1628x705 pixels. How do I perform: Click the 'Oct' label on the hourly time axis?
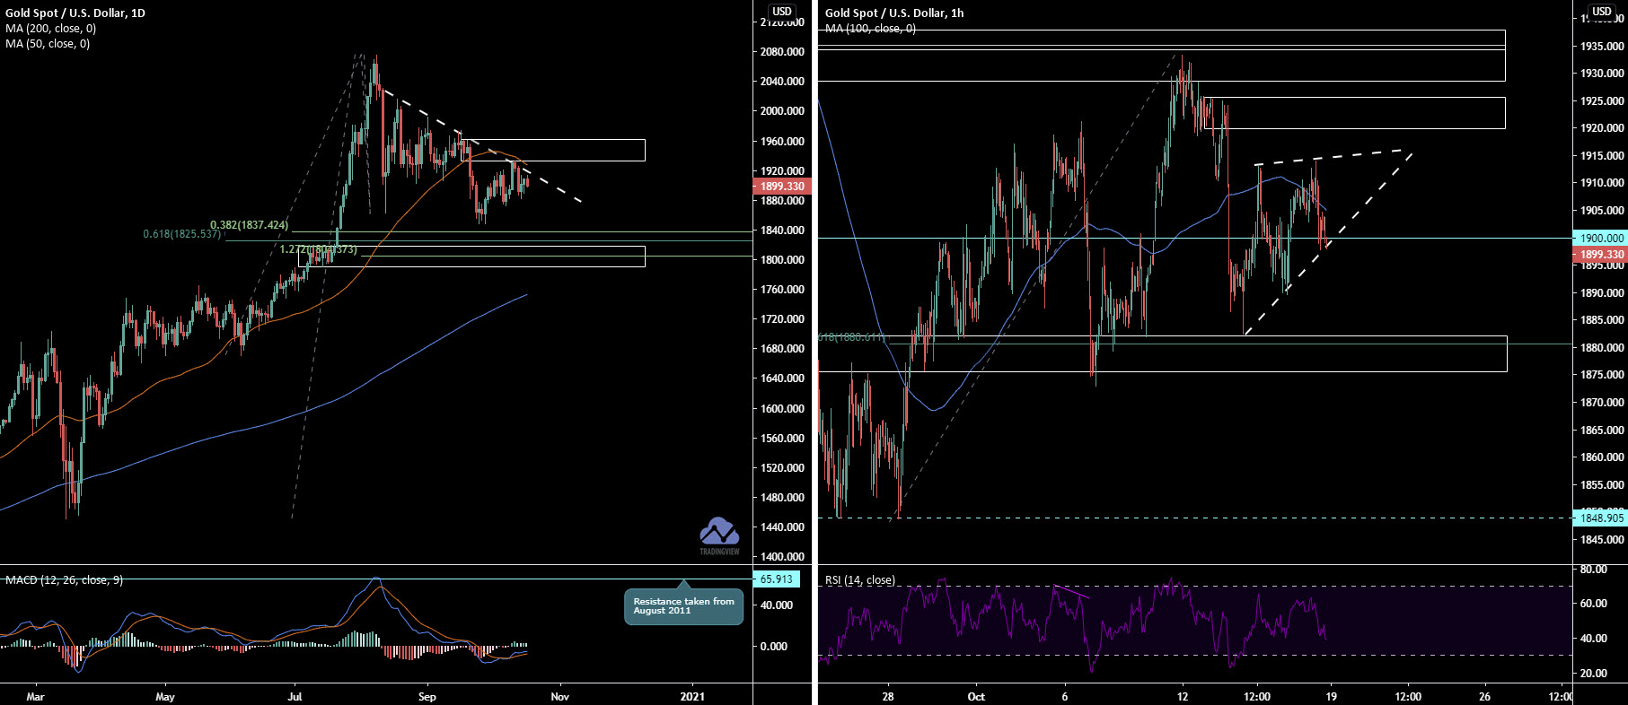[976, 696]
